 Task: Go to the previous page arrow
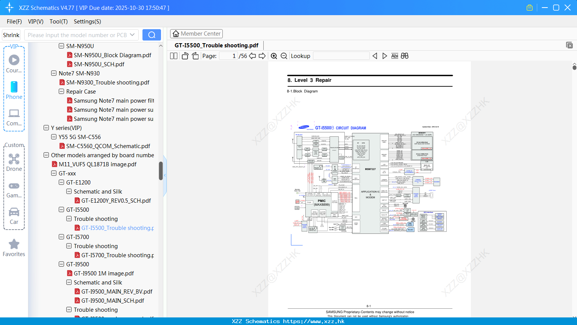pos(252,56)
